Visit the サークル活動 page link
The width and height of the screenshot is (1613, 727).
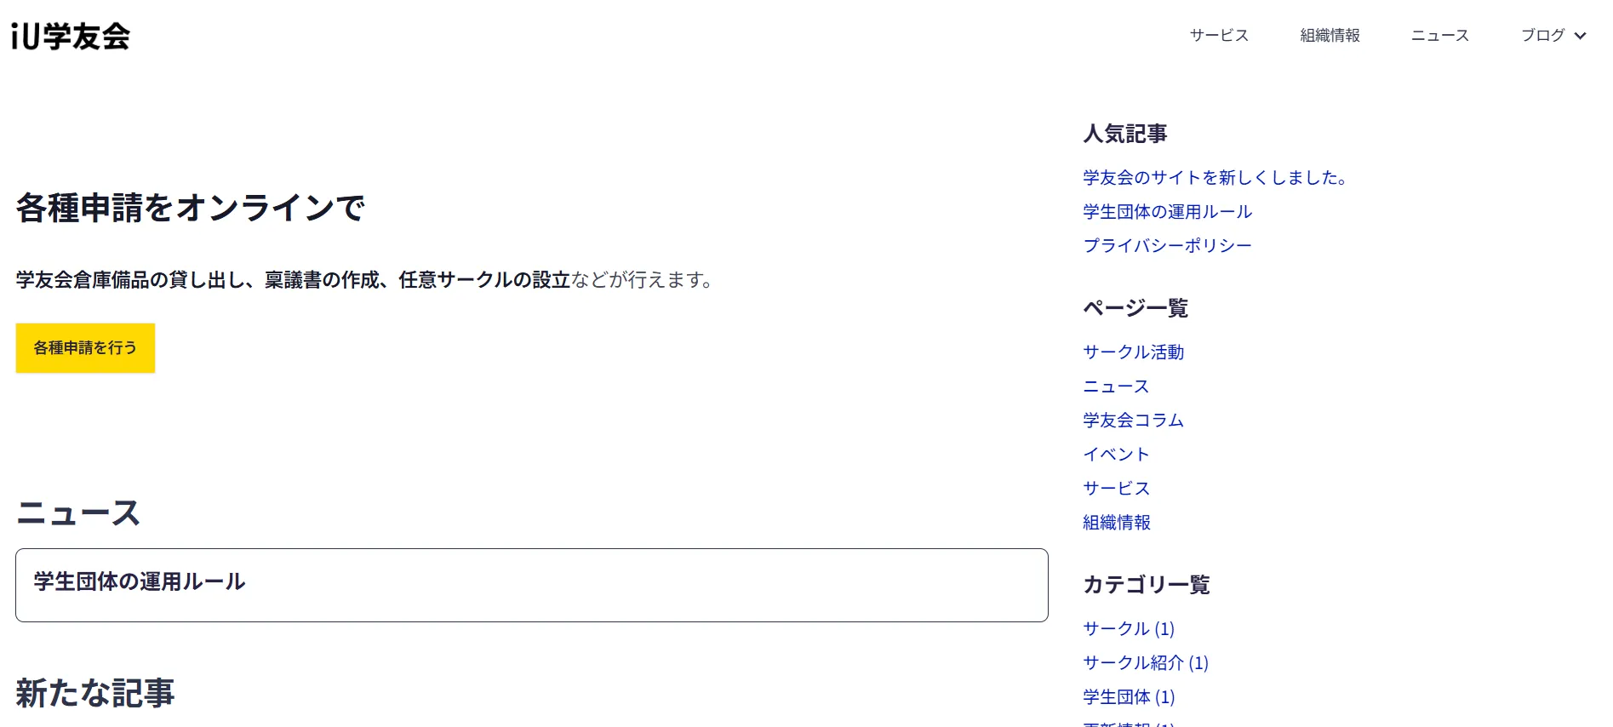click(x=1133, y=352)
